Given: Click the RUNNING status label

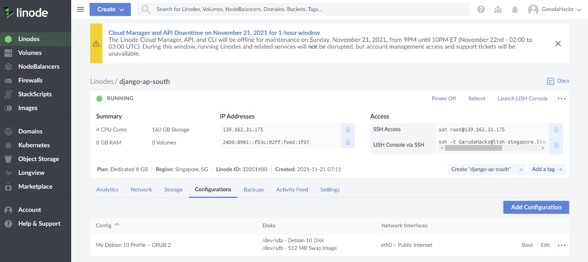Looking at the screenshot, I should [120, 99].
